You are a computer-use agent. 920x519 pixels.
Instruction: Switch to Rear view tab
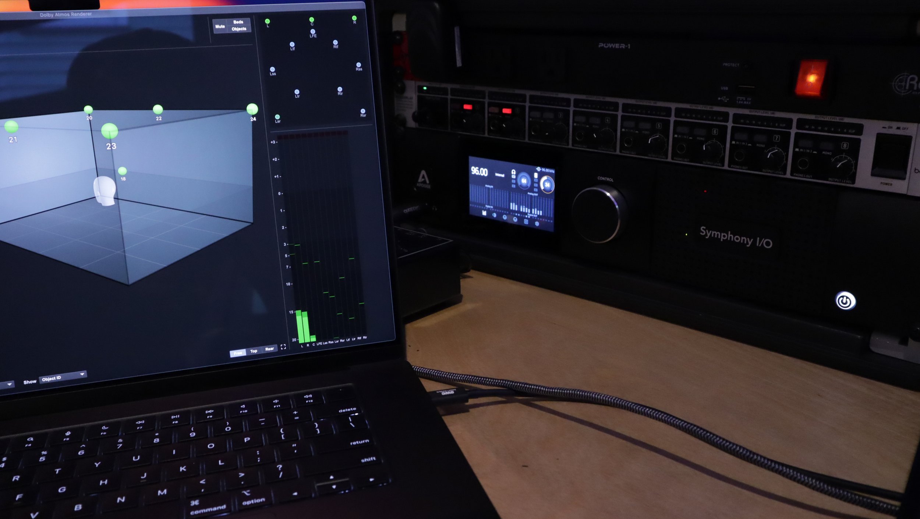click(269, 349)
